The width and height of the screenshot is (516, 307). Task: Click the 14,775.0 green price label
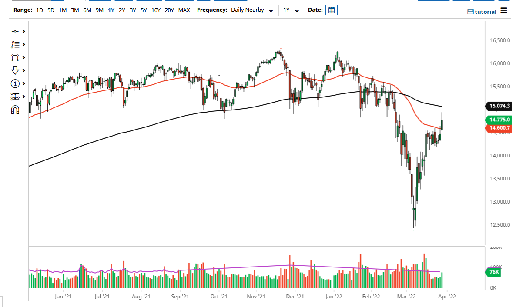pyautogui.click(x=499, y=120)
